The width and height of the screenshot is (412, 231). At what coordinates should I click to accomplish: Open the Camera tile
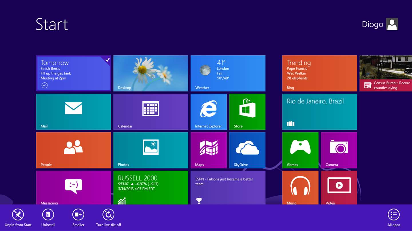339,150
